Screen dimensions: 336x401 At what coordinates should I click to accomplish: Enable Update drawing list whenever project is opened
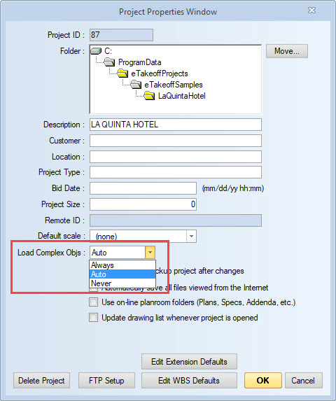pos(93,318)
